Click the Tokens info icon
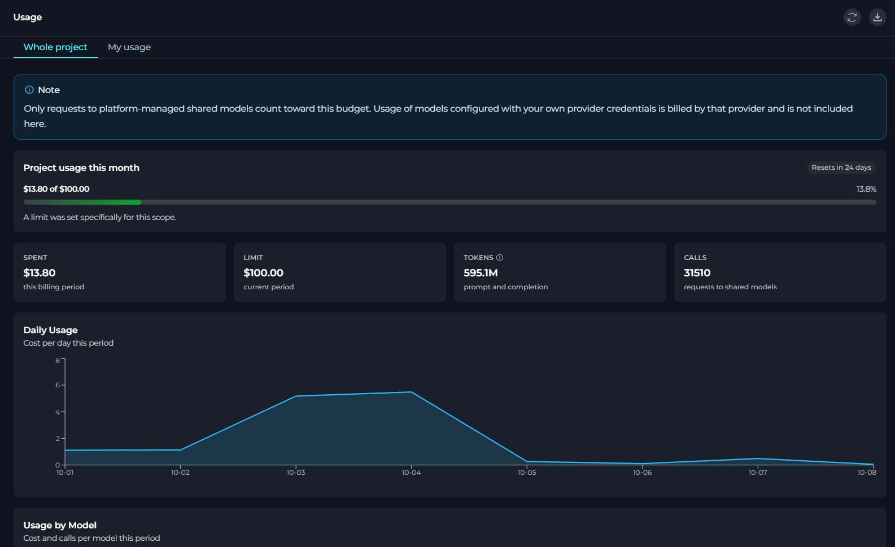 (x=499, y=258)
